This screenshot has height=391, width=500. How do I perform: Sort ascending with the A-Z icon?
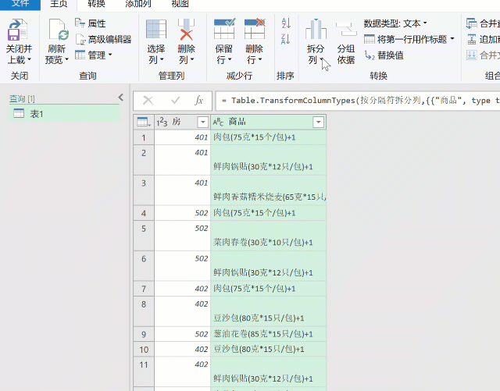click(x=285, y=24)
